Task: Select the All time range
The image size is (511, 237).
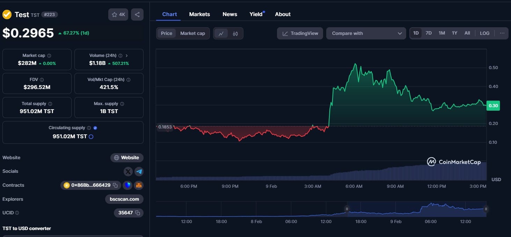Action: pos(467,33)
